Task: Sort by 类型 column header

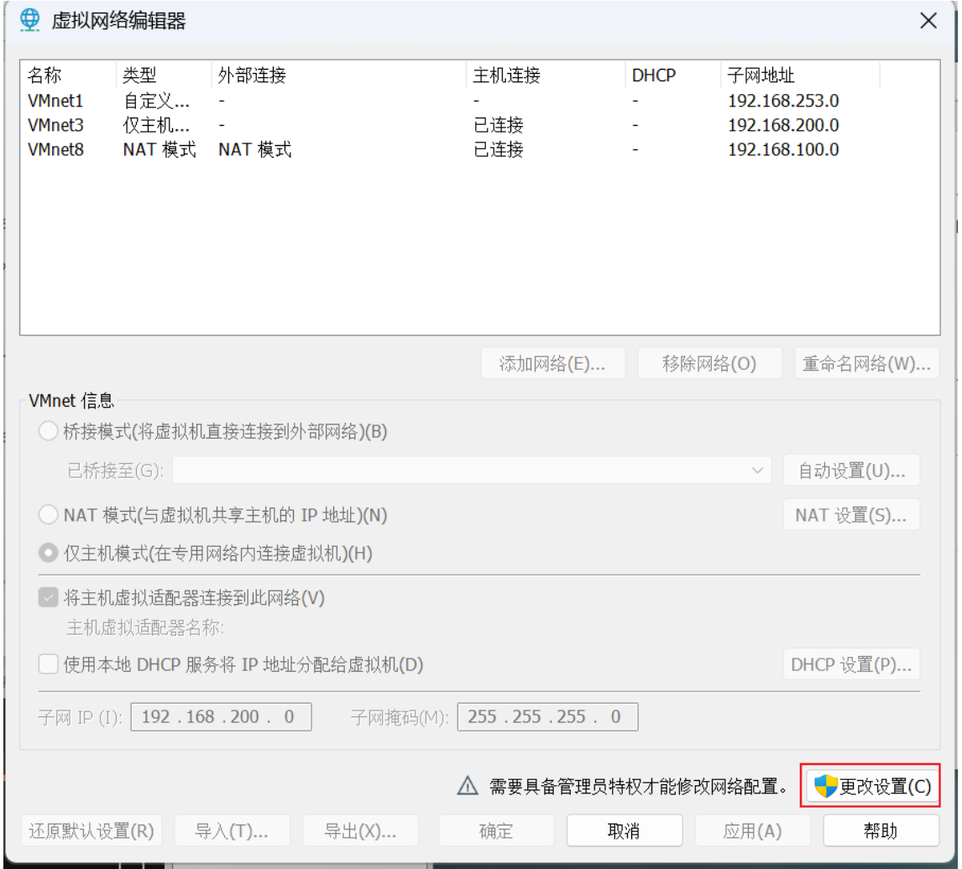Action: (x=163, y=75)
